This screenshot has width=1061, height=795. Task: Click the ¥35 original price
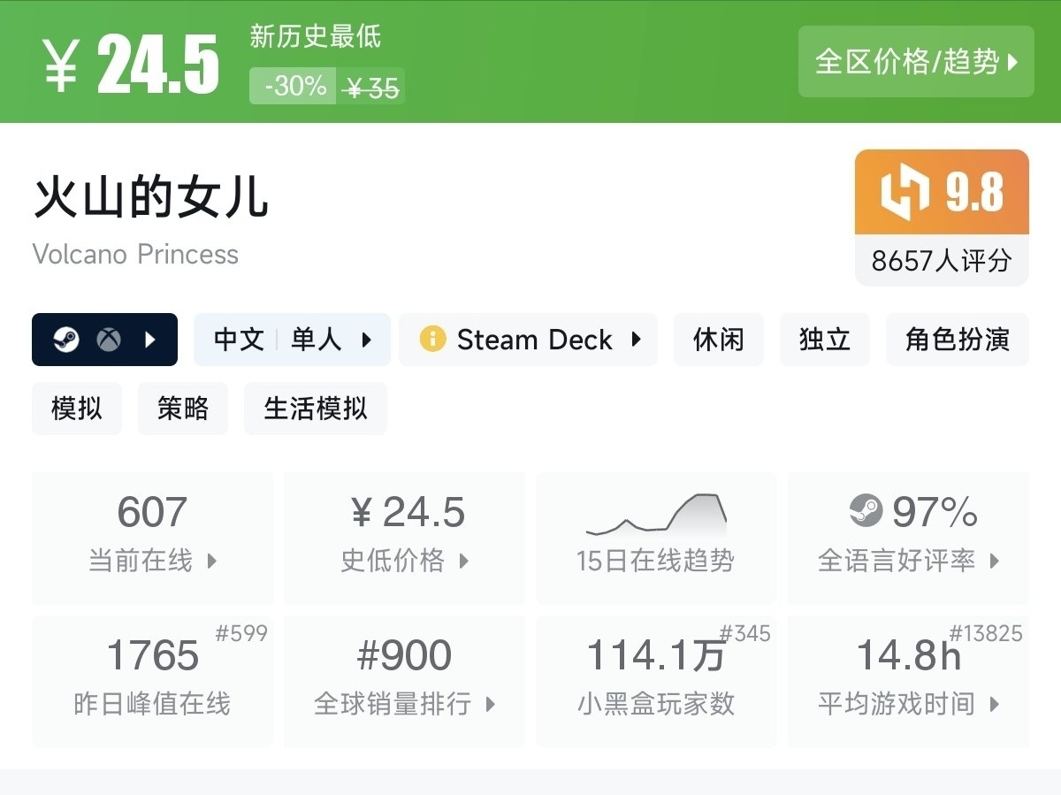371,88
